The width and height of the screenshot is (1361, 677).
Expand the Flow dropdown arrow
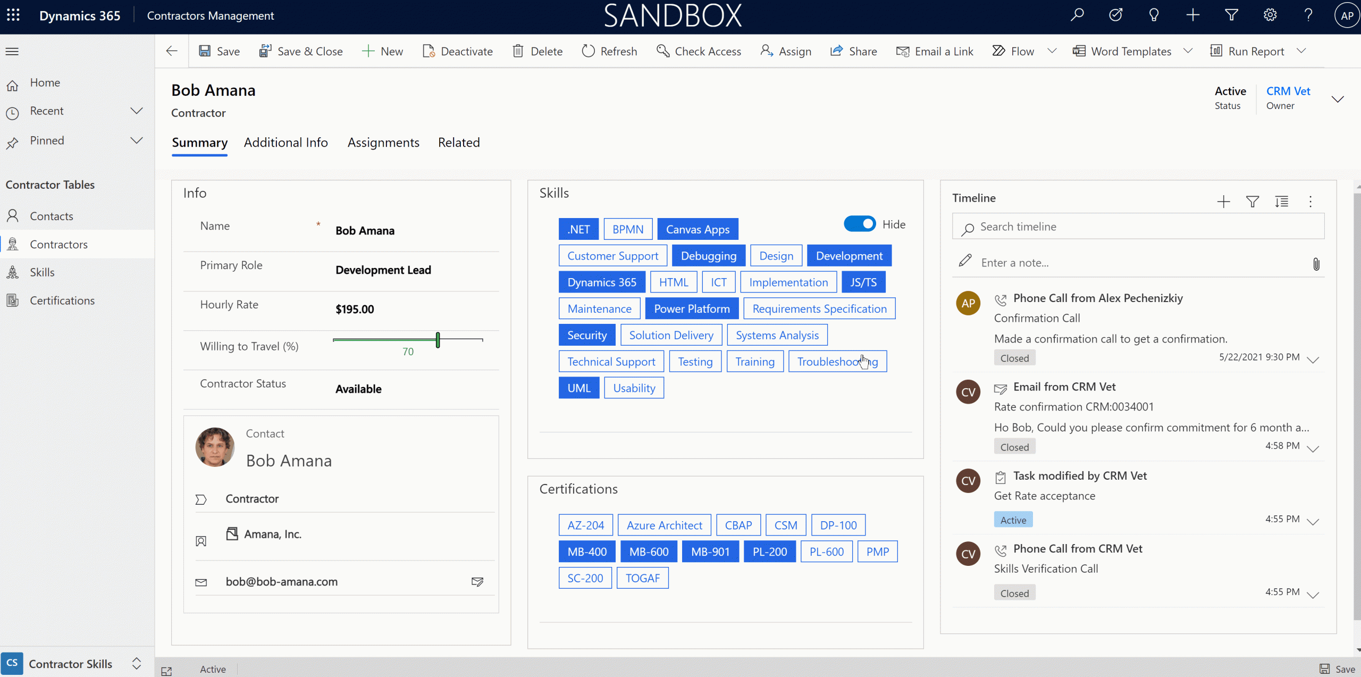(1052, 51)
